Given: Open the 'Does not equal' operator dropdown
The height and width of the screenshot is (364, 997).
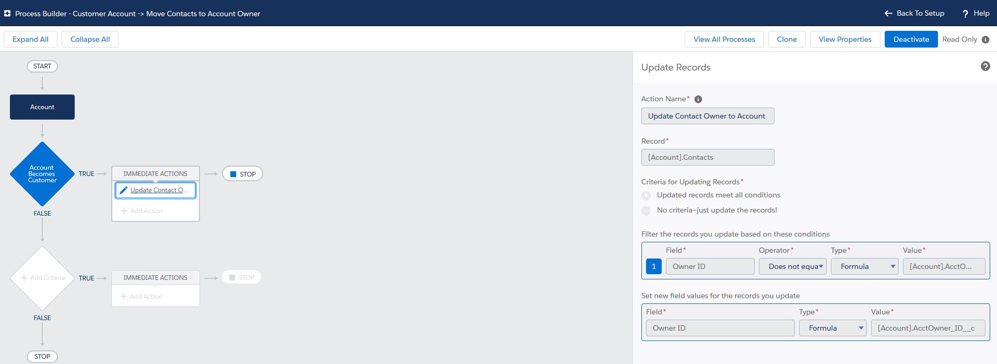Looking at the screenshot, I should 793,266.
